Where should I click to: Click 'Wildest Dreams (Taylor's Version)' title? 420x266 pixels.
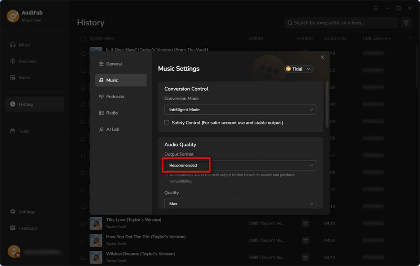coord(140,254)
